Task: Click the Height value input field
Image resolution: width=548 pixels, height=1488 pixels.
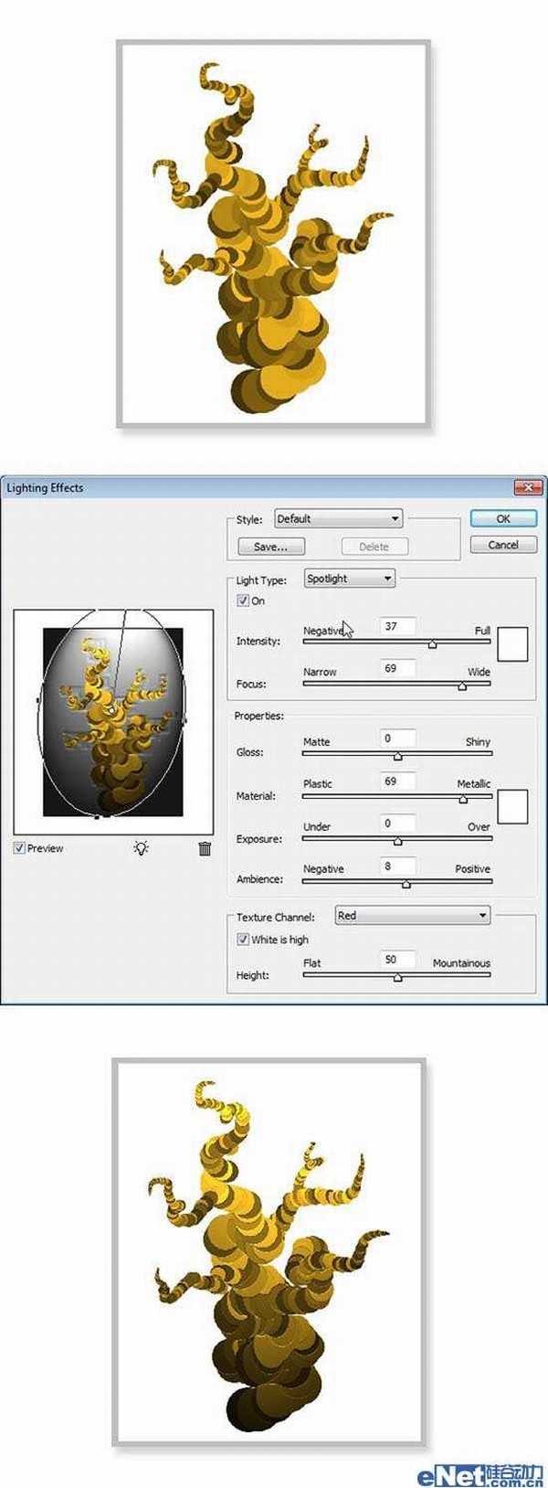Action: 397,960
